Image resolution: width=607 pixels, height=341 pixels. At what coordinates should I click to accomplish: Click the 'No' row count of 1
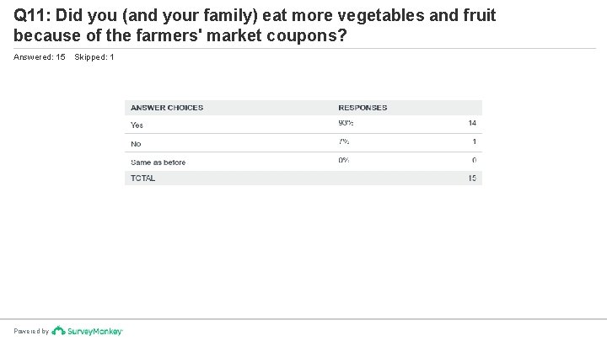475,142
